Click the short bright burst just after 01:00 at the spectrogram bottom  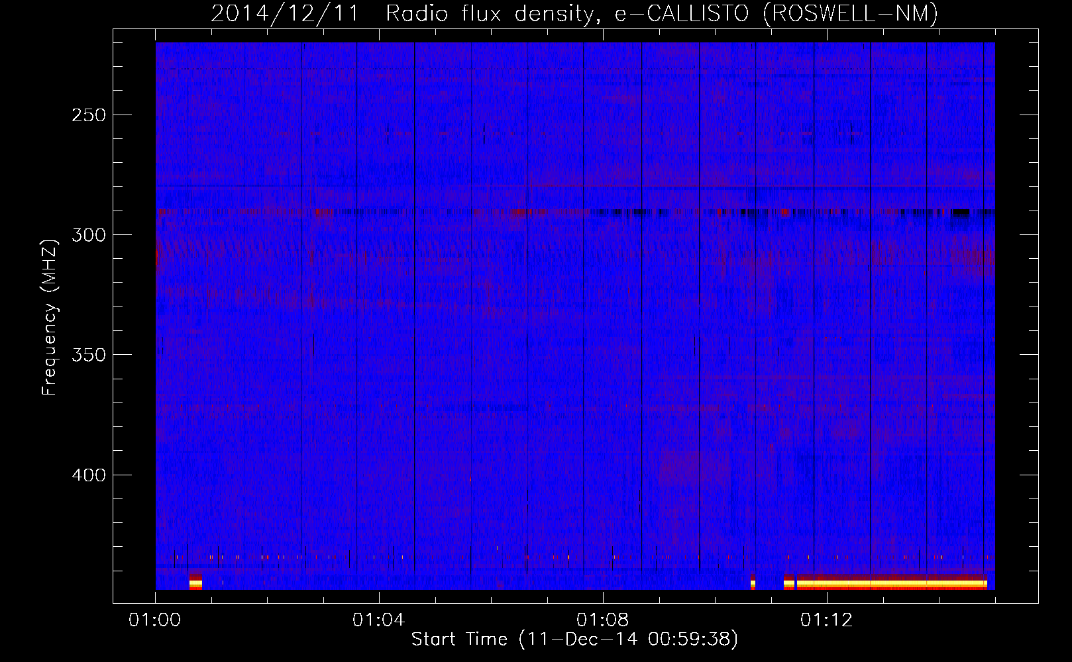(195, 583)
